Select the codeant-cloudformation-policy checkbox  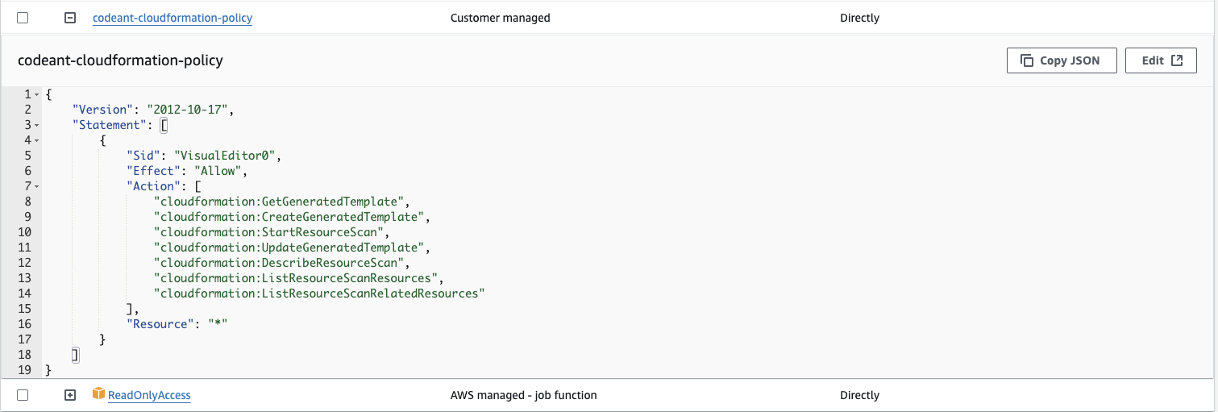23,18
